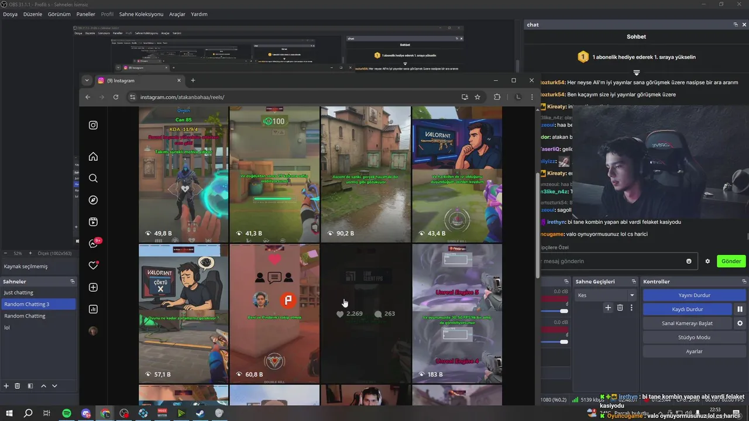749x421 pixels.
Task: Enable Stüdyo Modu
Action: pos(694,337)
